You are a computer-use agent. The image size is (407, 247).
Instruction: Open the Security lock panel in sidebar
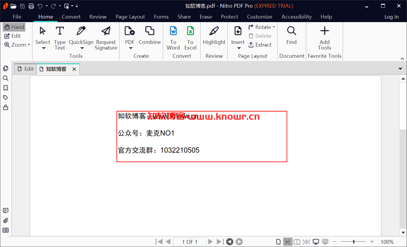tap(5, 108)
